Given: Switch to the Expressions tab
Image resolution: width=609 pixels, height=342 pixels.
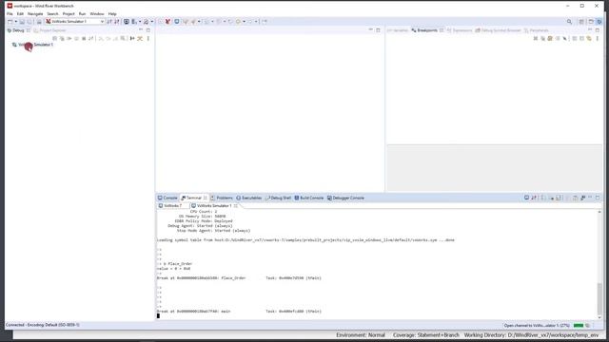Looking at the screenshot, I should (x=460, y=30).
